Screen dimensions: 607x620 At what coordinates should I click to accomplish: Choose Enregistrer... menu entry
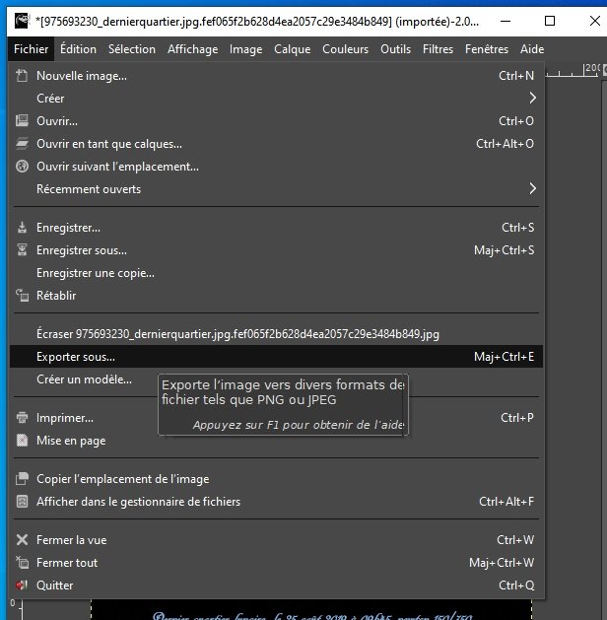(x=276, y=228)
